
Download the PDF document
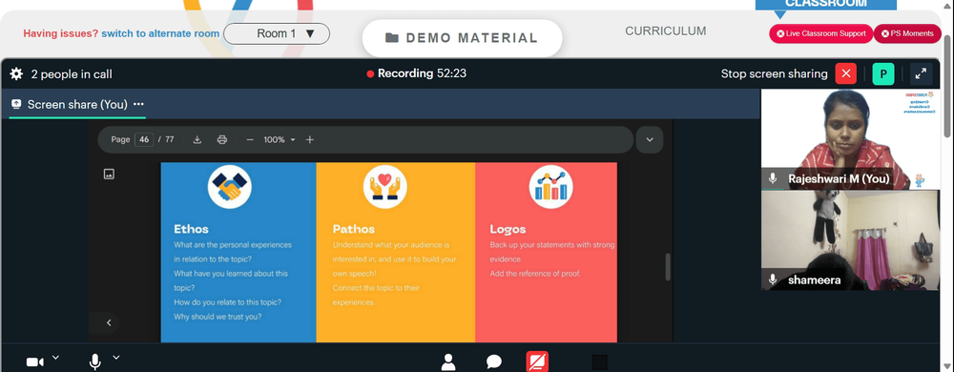pyautogui.click(x=197, y=140)
